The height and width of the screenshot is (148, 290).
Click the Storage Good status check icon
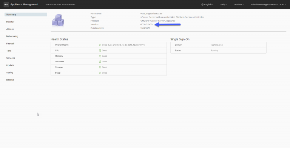[x=100, y=67]
